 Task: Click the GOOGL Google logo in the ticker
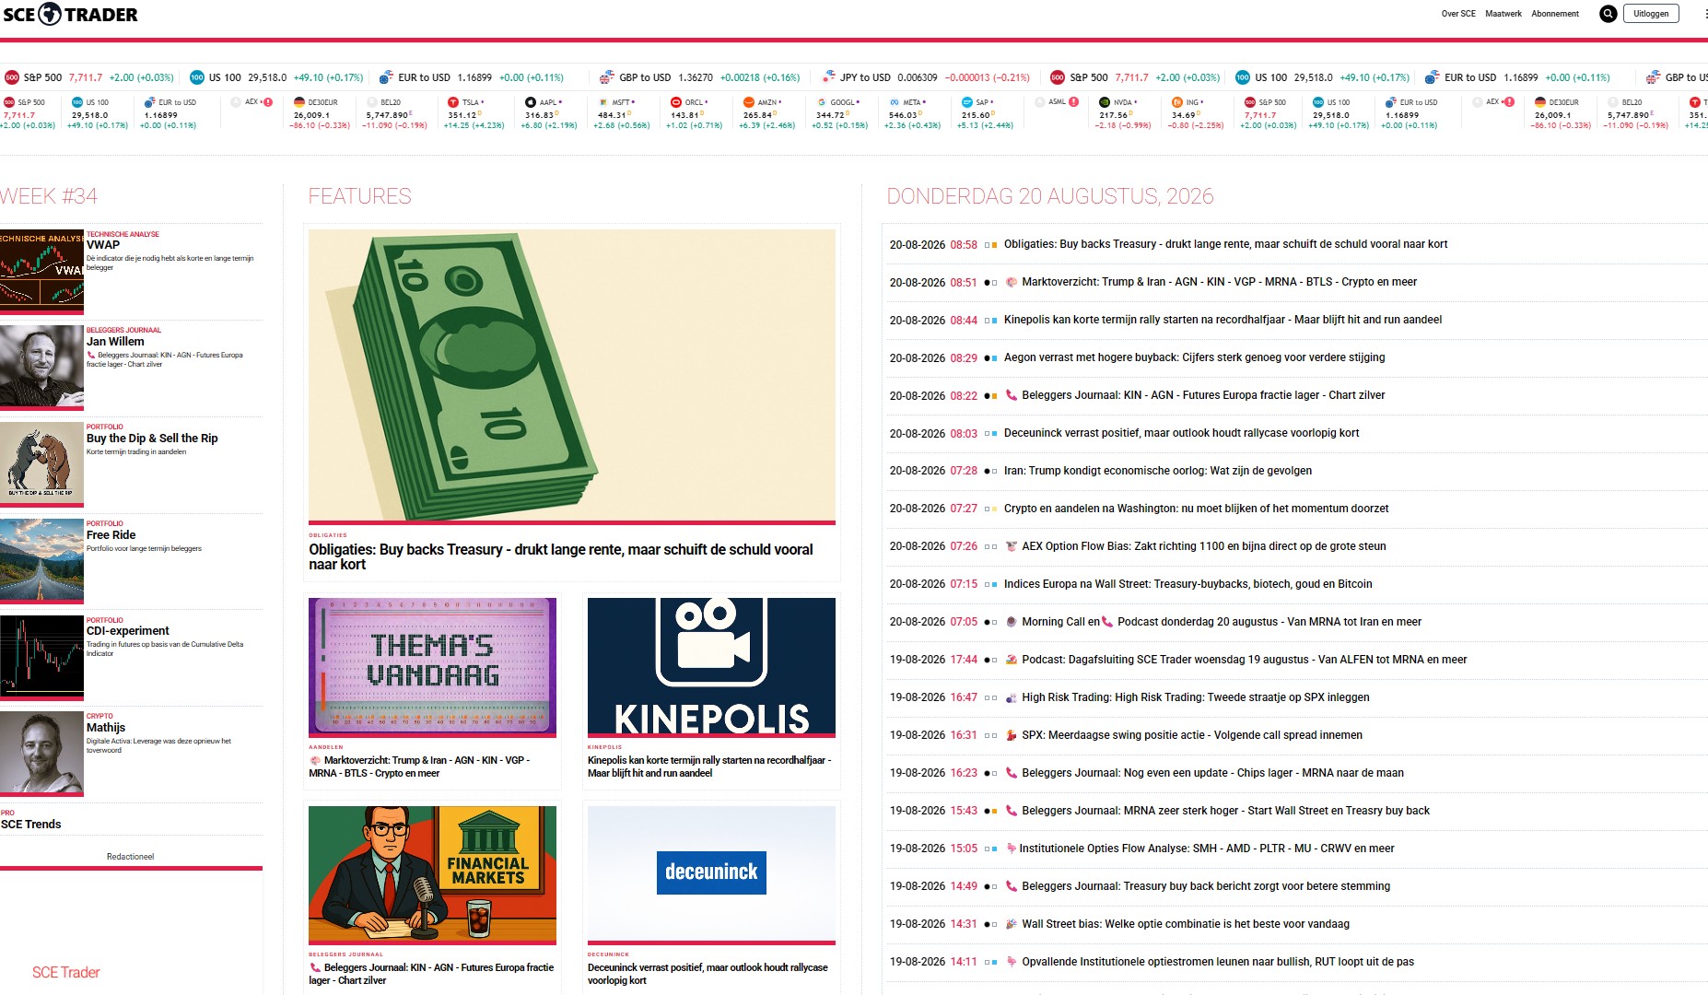[x=821, y=102]
